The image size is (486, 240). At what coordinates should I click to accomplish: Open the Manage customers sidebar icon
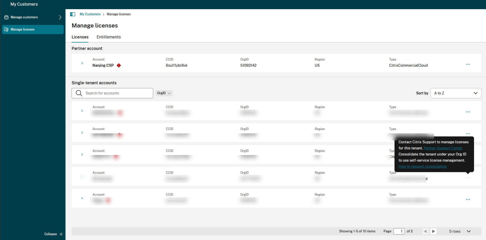(6, 17)
